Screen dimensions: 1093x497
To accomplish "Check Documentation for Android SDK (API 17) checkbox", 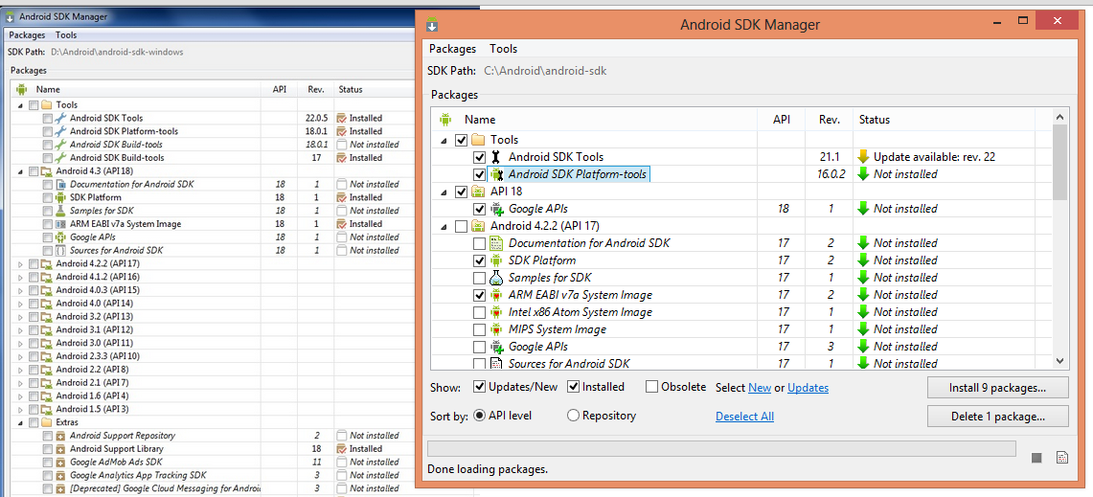I will (479, 243).
